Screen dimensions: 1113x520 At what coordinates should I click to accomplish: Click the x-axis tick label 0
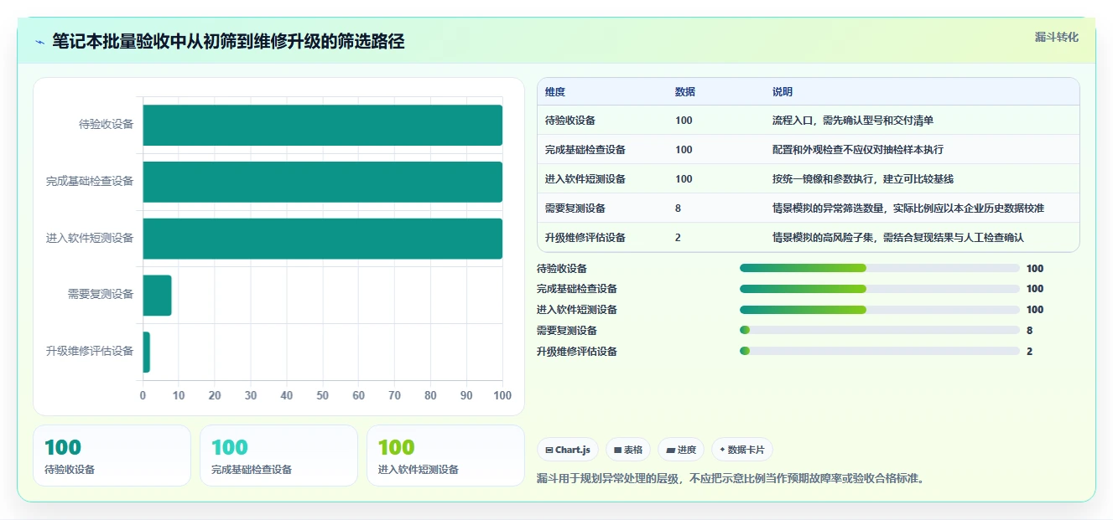[x=143, y=395]
